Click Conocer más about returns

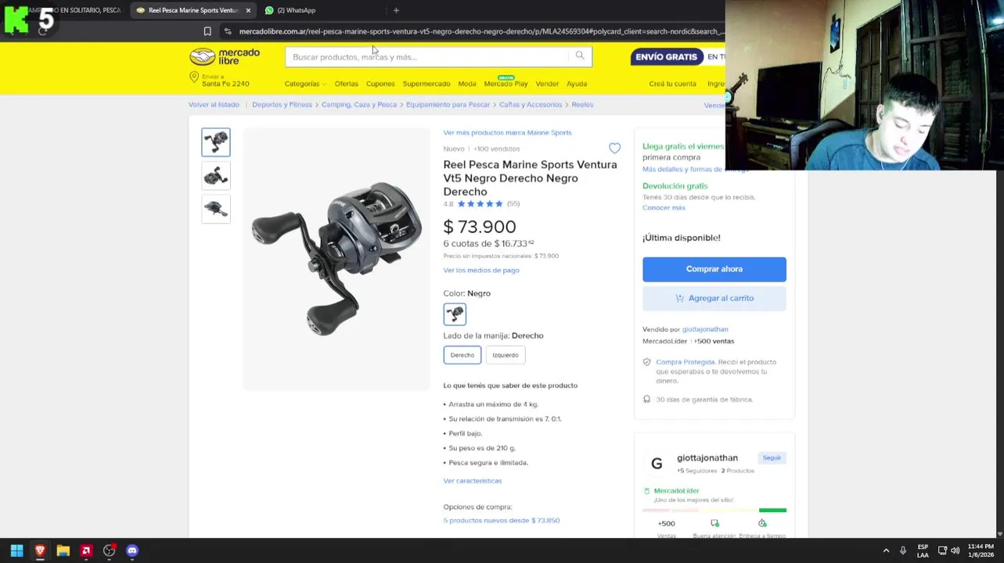click(x=664, y=207)
